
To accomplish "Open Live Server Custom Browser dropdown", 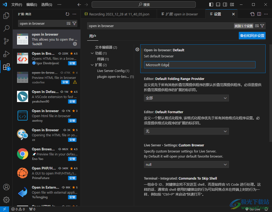I will tap(186, 164).
